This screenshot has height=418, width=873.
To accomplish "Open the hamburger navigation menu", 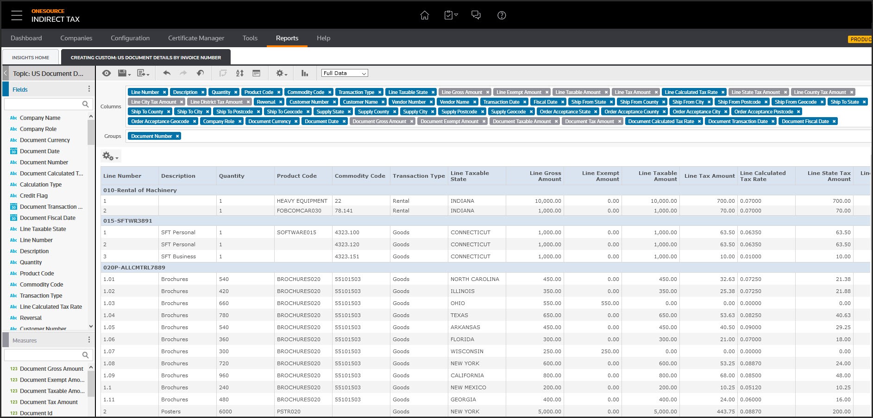I will click(x=17, y=15).
